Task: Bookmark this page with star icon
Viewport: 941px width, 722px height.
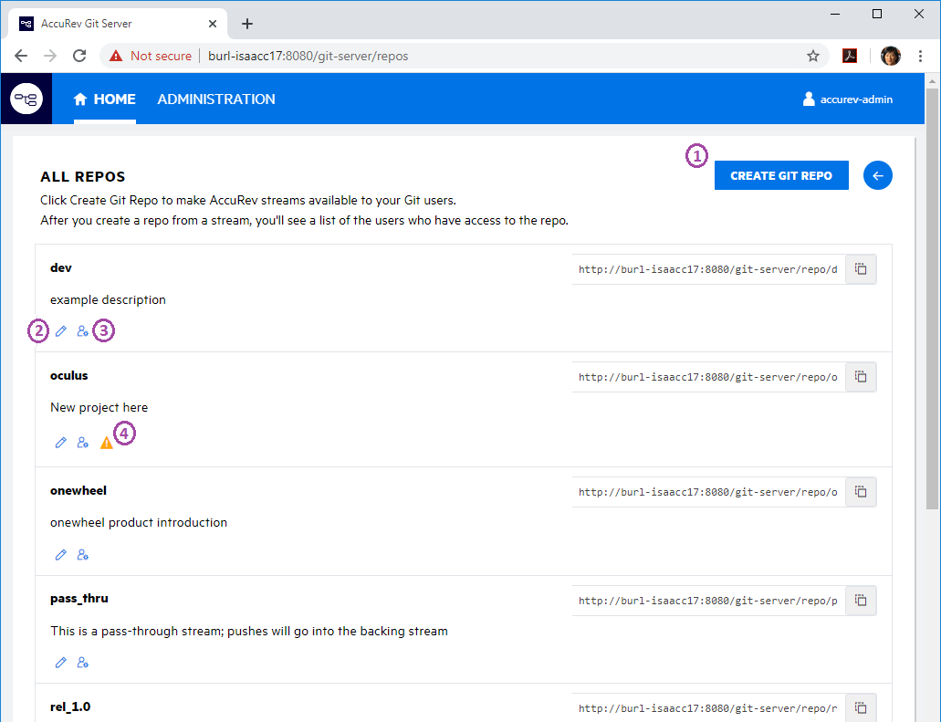Action: pyautogui.click(x=813, y=56)
